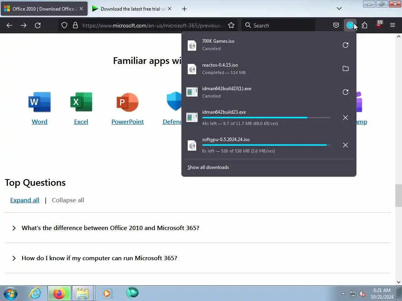402x301 pixels.
Task: Toggle the downloads panel button in toolbar
Action: [350, 25]
